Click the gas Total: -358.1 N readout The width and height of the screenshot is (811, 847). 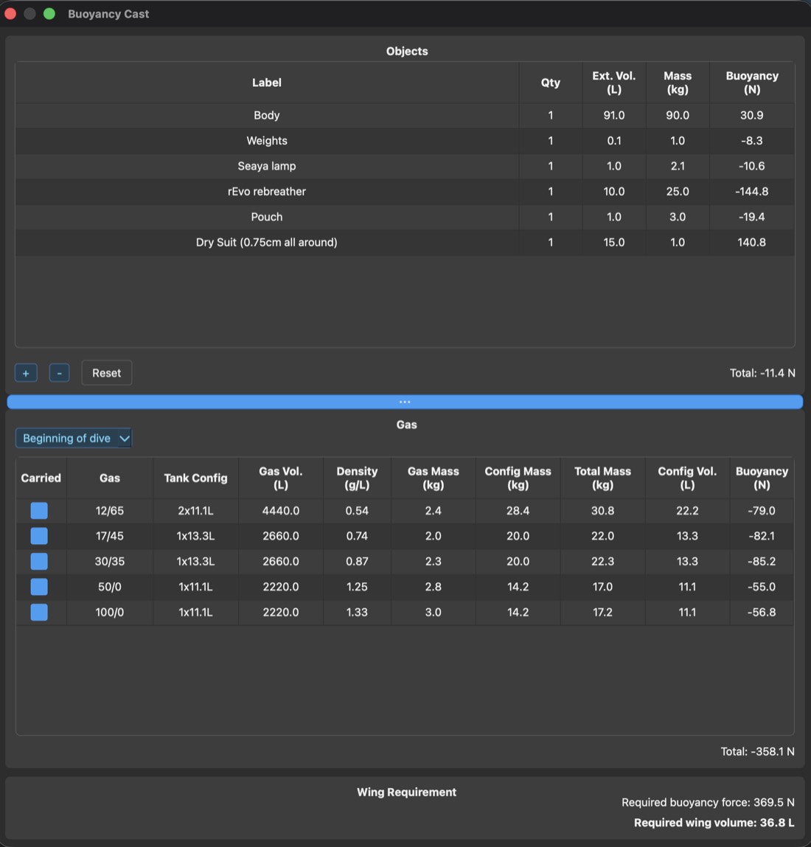757,751
